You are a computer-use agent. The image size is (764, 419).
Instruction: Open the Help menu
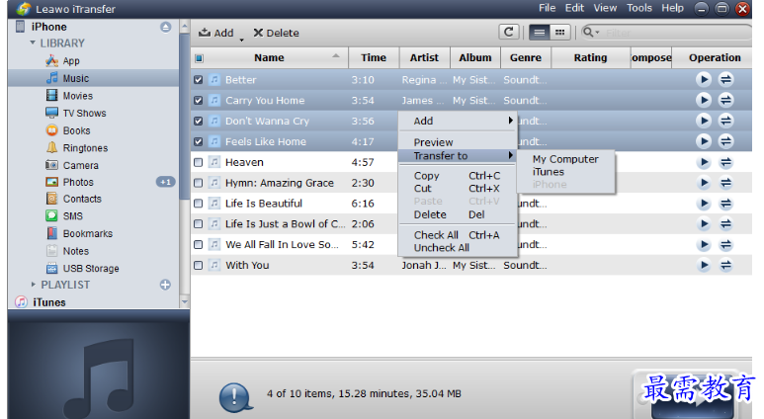pyautogui.click(x=672, y=8)
